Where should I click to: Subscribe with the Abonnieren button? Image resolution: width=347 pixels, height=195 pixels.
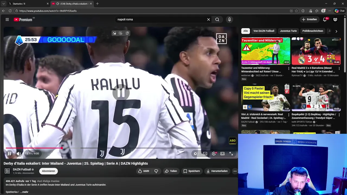49,171
